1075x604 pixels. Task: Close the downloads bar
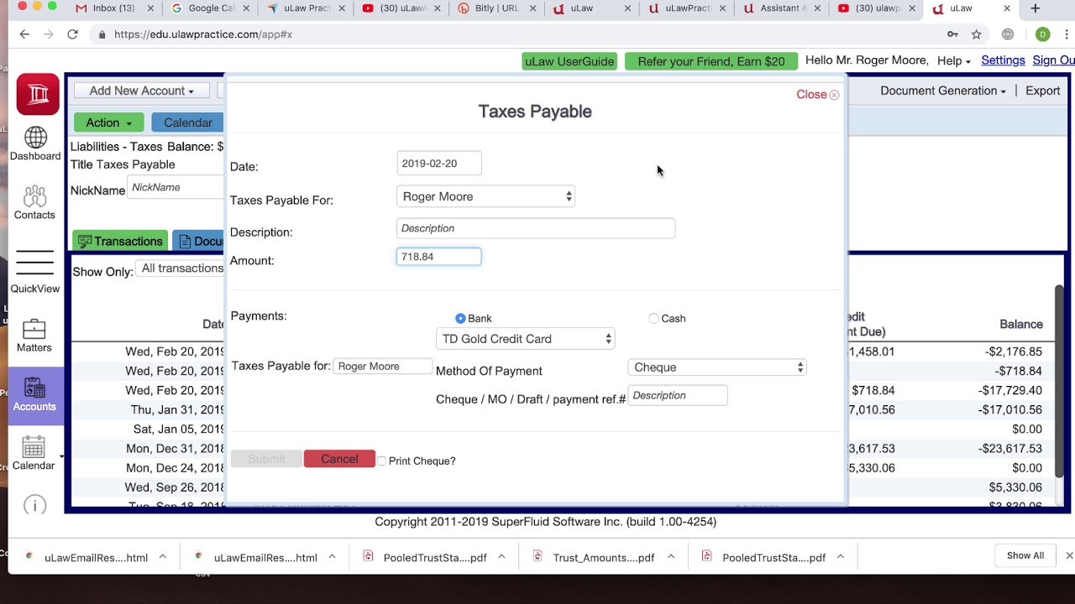click(x=1069, y=555)
